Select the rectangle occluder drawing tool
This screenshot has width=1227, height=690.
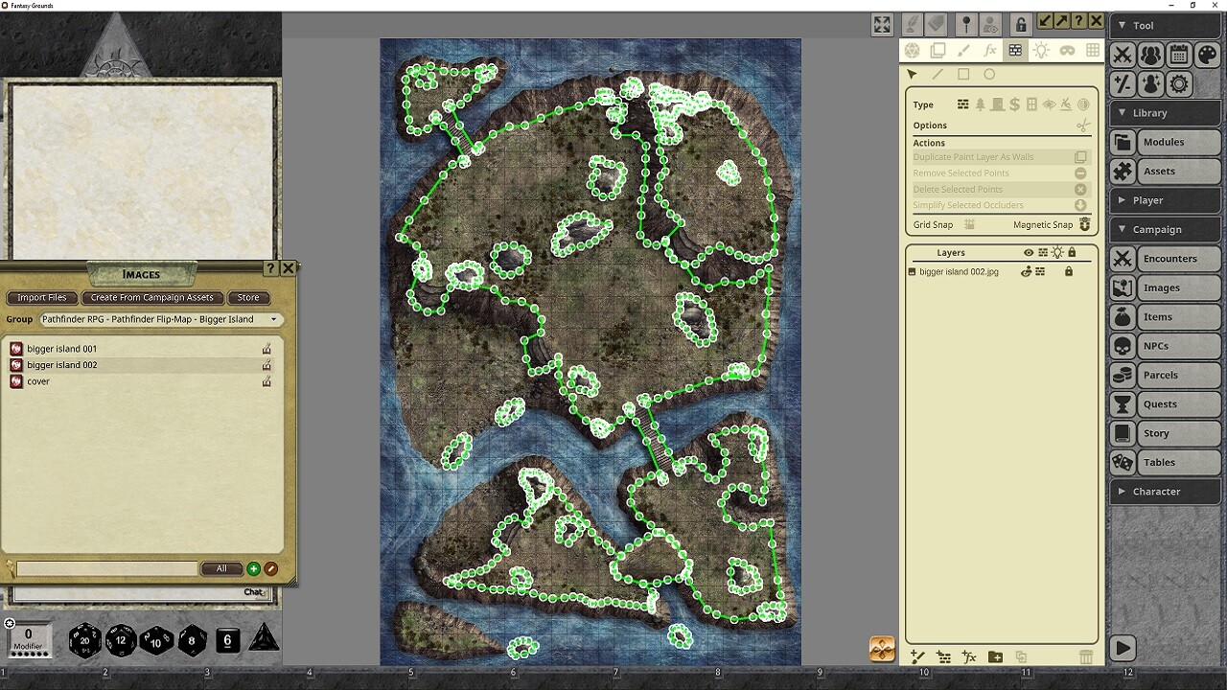tap(963, 74)
